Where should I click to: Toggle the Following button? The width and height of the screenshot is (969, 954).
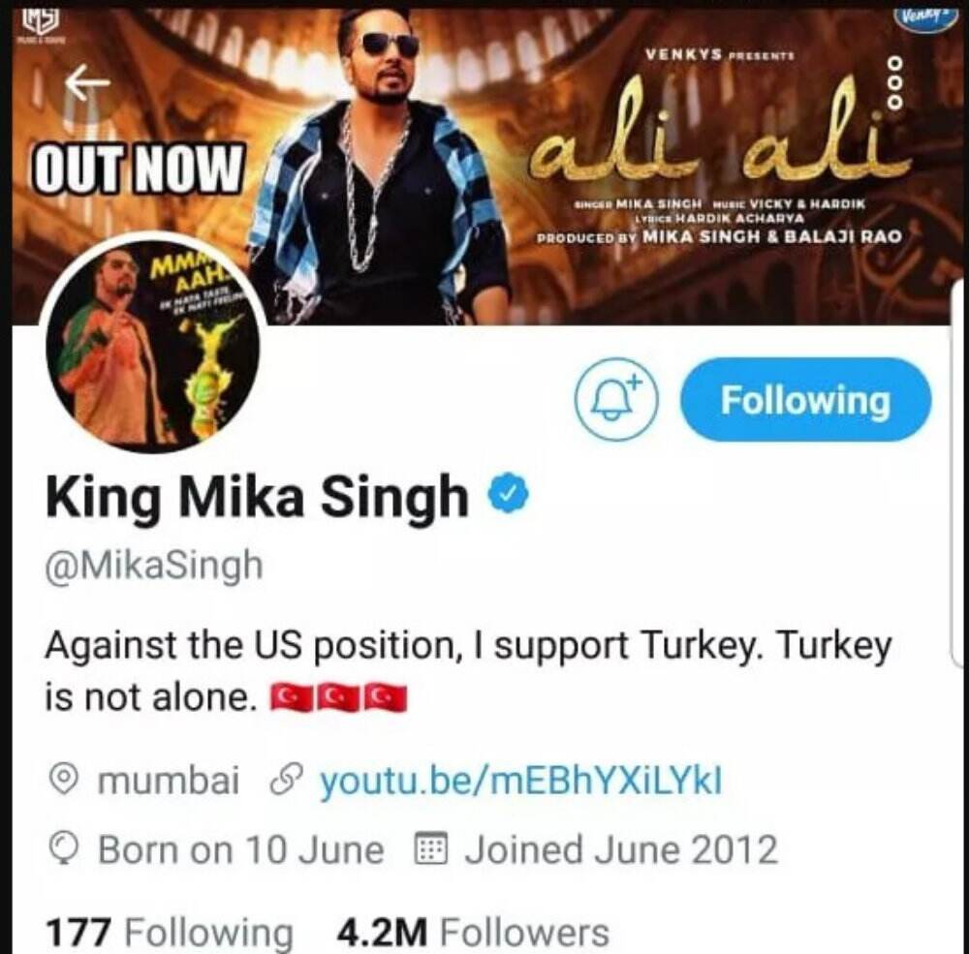pos(805,400)
